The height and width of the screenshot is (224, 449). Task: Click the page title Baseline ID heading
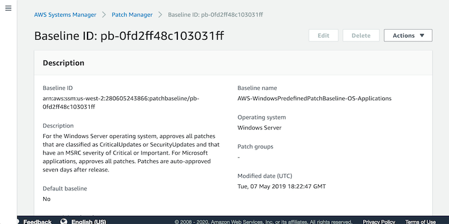(x=129, y=36)
